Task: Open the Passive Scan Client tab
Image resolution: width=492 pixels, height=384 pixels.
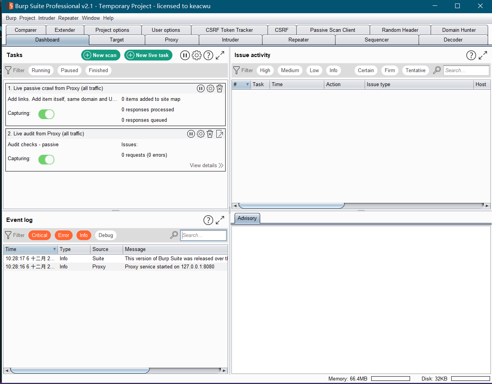Action: tap(333, 30)
